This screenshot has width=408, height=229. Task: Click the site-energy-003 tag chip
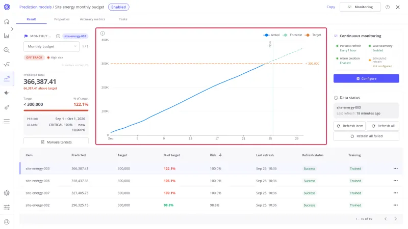pos(75,36)
